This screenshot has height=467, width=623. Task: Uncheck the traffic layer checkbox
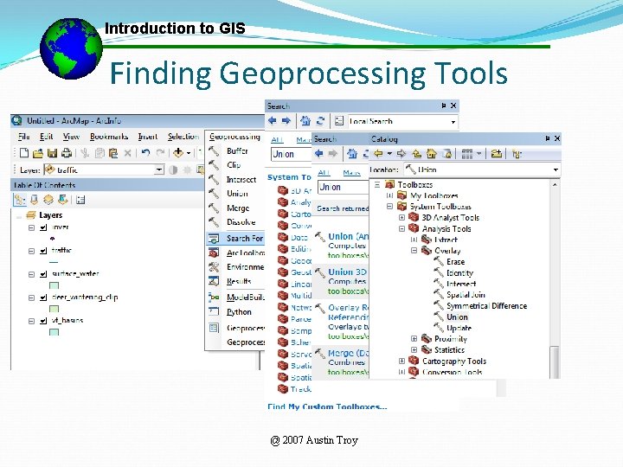[x=43, y=251]
